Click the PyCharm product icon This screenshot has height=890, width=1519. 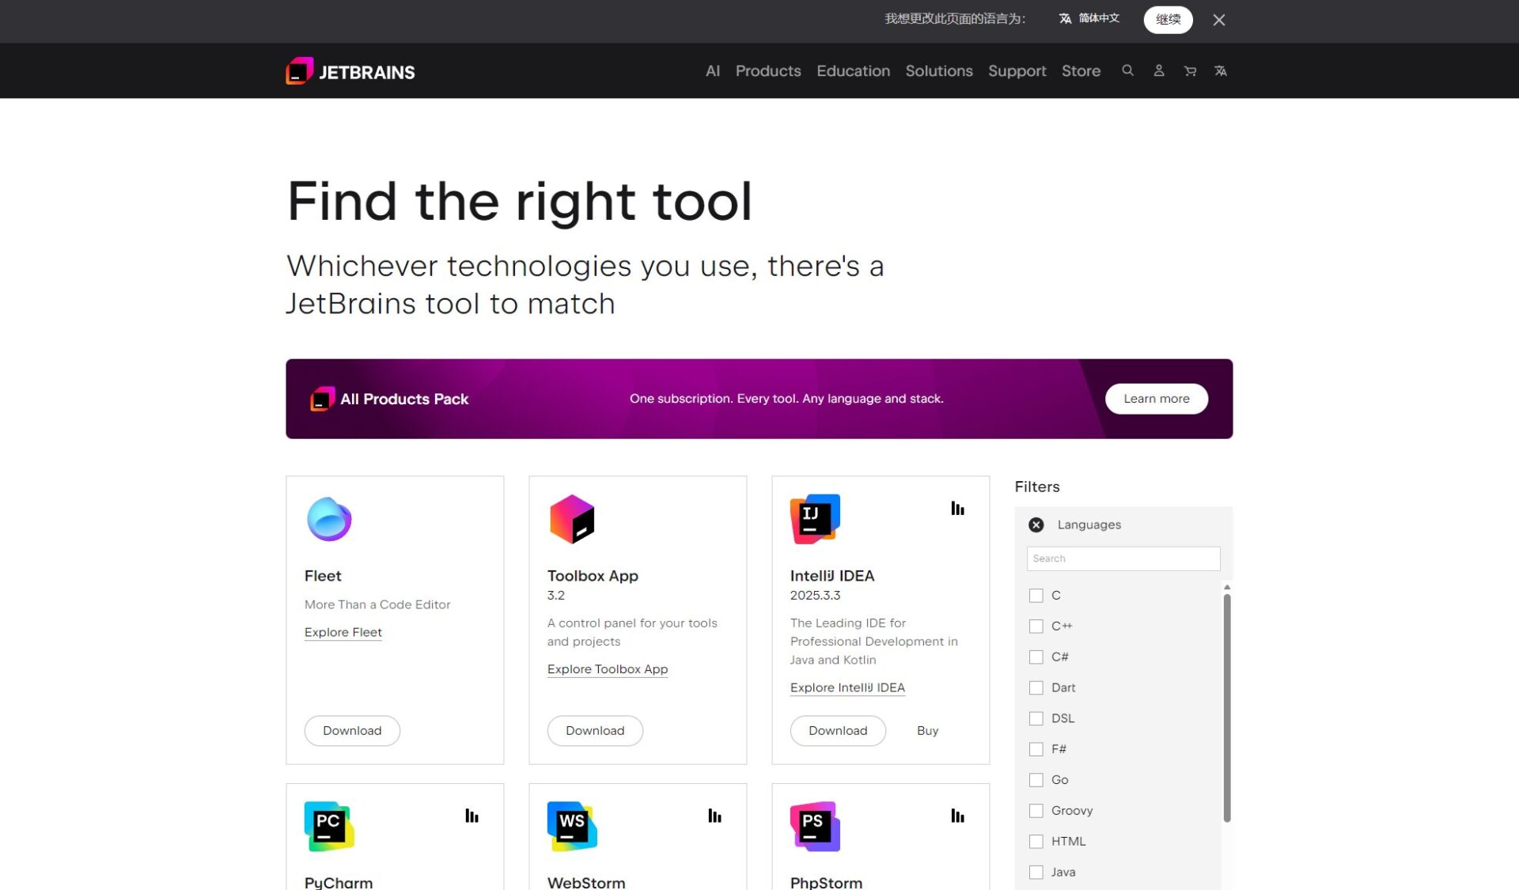(328, 825)
